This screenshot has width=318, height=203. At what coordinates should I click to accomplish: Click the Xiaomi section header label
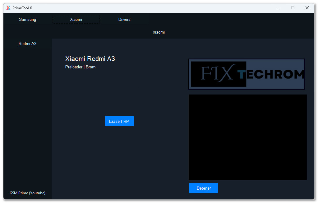point(159,32)
